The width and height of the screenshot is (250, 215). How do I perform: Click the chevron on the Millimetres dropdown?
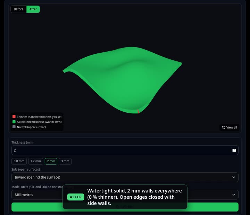[234, 195]
